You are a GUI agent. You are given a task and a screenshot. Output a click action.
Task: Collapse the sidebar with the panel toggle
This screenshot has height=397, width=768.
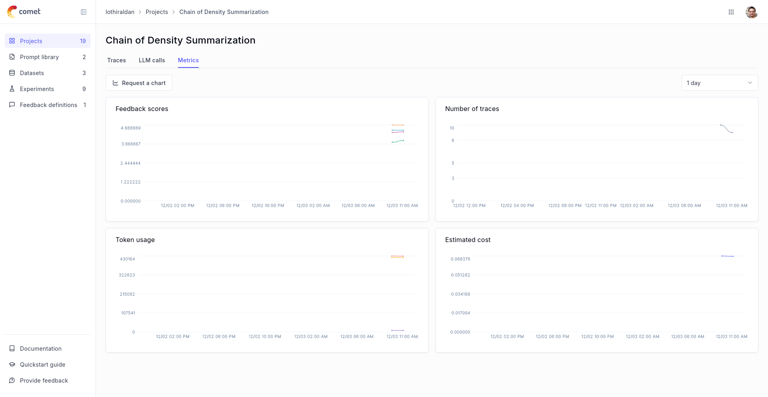pyautogui.click(x=84, y=12)
